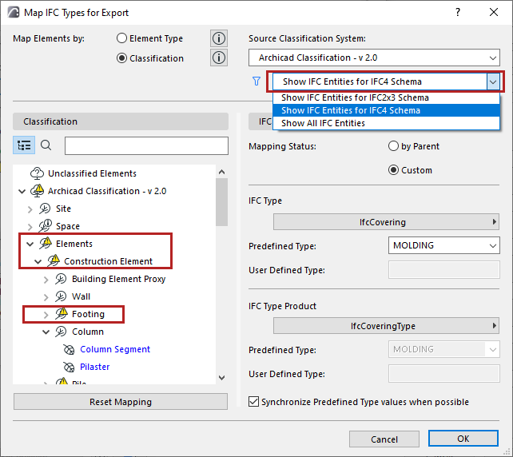Viewport: 513px width, 457px height.
Task: Collapse the Elements tree node
Action: [x=30, y=244]
